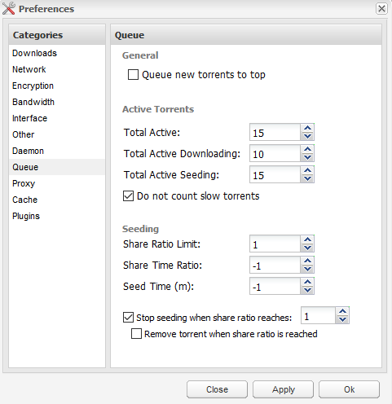This screenshot has height=404, width=392.
Task: Increase the Total Active Seeding value
Action: (307, 170)
